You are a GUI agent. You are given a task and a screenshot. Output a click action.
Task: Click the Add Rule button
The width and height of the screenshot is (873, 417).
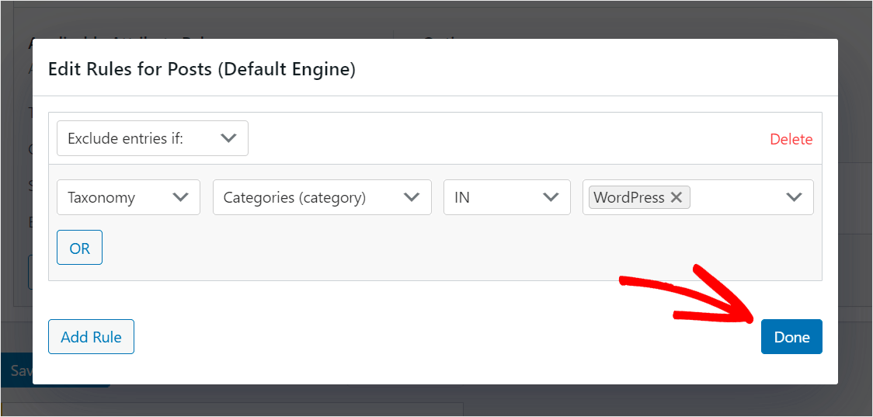click(x=92, y=337)
